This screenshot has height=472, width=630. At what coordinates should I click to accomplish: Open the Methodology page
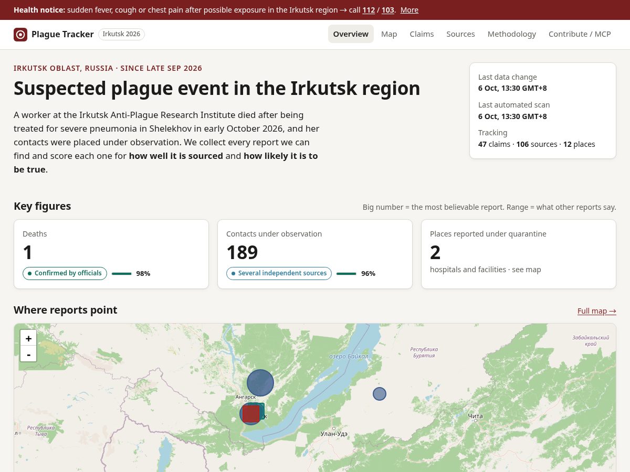[512, 34]
